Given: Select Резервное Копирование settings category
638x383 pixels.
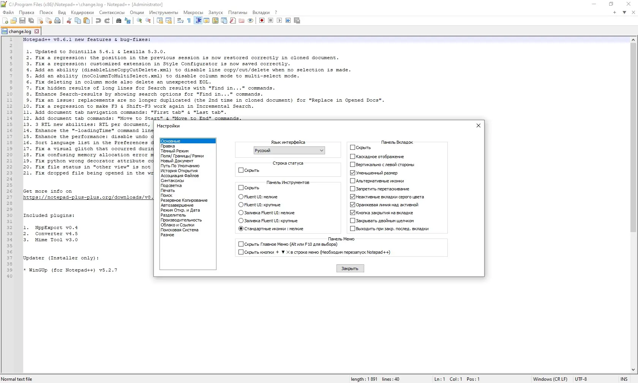Looking at the screenshot, I should 184,200.
